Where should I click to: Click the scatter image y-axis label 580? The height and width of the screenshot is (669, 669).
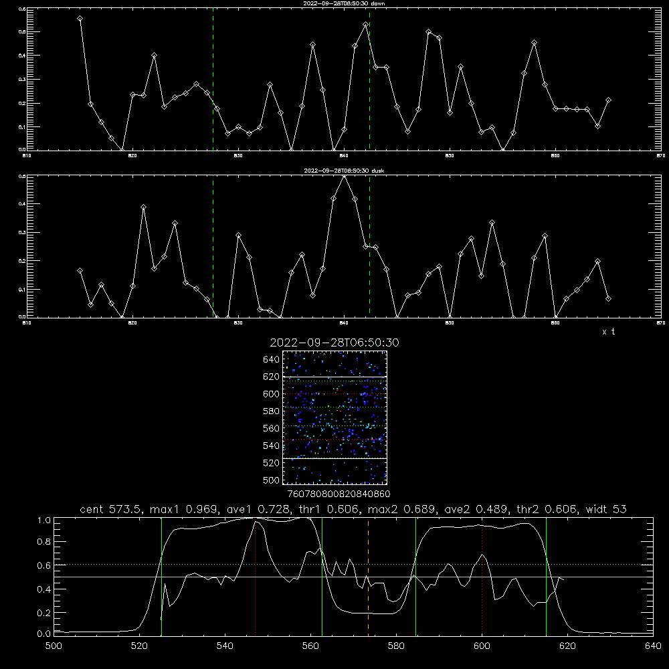[x=272, y=411]
